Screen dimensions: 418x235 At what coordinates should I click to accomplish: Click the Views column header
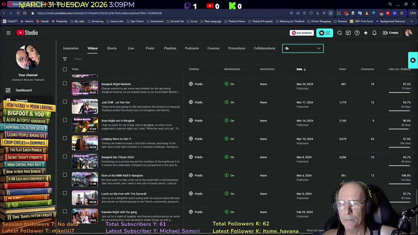pos(343,69)
